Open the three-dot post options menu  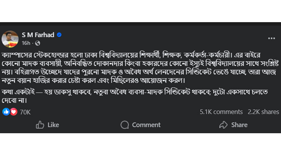click(272, 38)
